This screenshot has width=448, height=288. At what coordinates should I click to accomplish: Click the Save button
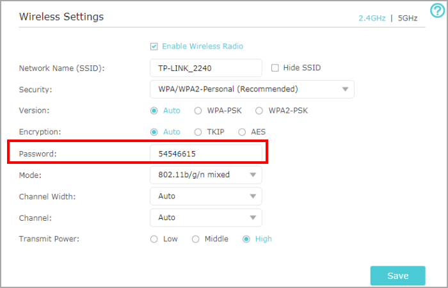coord(397,276)
